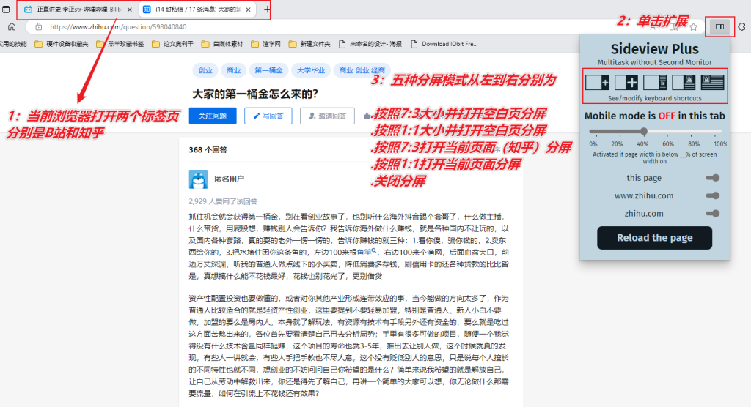
Task: Toggle mobile mode for zhihu.com
Action: [x=713, y=213]
